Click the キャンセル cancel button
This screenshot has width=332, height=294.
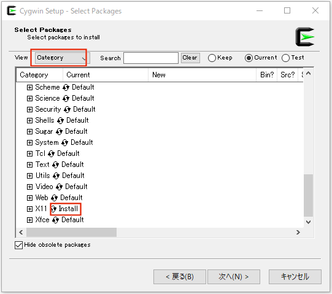pos(295,277)
